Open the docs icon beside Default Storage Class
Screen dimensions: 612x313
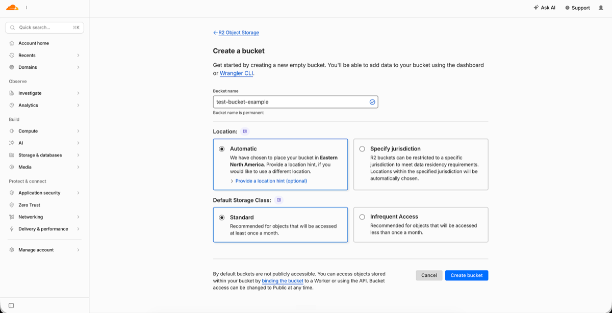pos(278,200)
